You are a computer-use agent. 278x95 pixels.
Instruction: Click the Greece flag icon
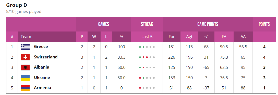25,47
